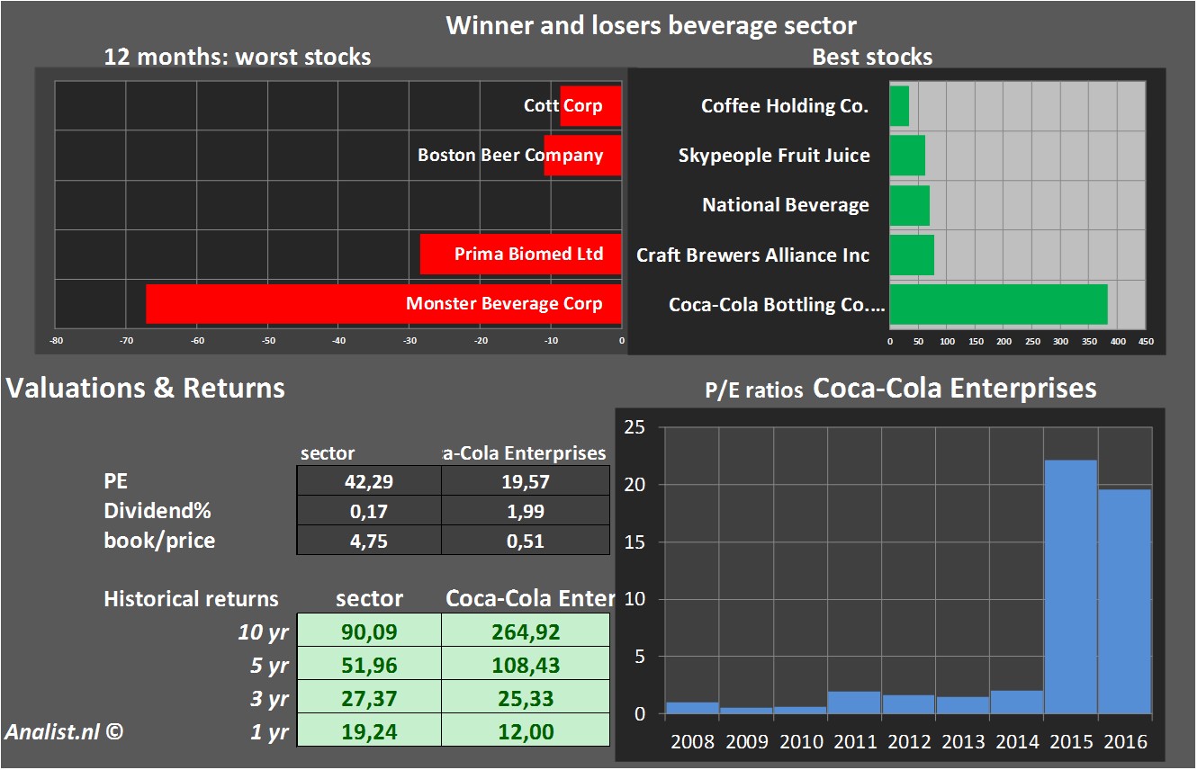Image resolution: width=1197 pixels, height=770 pixels.
Task: Click the Coffee Holding Co. green bar
Action: [x=899, y=106]
